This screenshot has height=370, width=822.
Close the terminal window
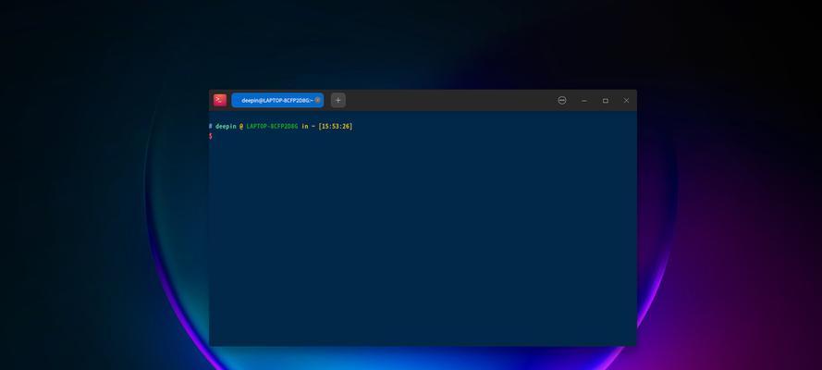[x=626, y=101]
